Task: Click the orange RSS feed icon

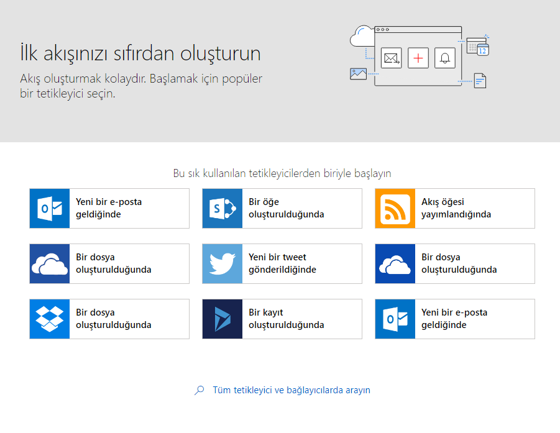Action: click(395, 209)
